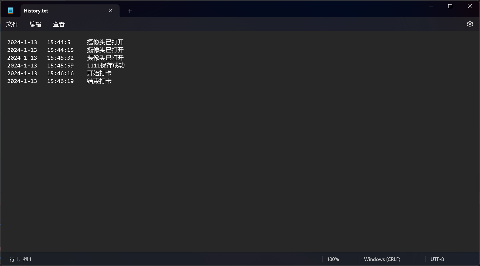Image resolution: width=480 pixels, height=266 pixels.
Task: Click the timestamp 15:44:5
Action: [59, 42]
